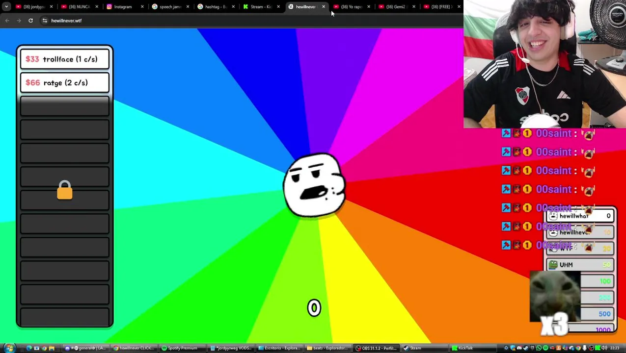
Task: Select the UHM pepe skin row
Action: pyautogui.click(x=581, y=265)
